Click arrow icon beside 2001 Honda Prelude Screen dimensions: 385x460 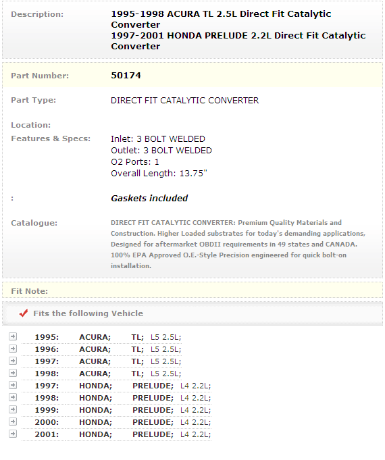click(13, 434)
